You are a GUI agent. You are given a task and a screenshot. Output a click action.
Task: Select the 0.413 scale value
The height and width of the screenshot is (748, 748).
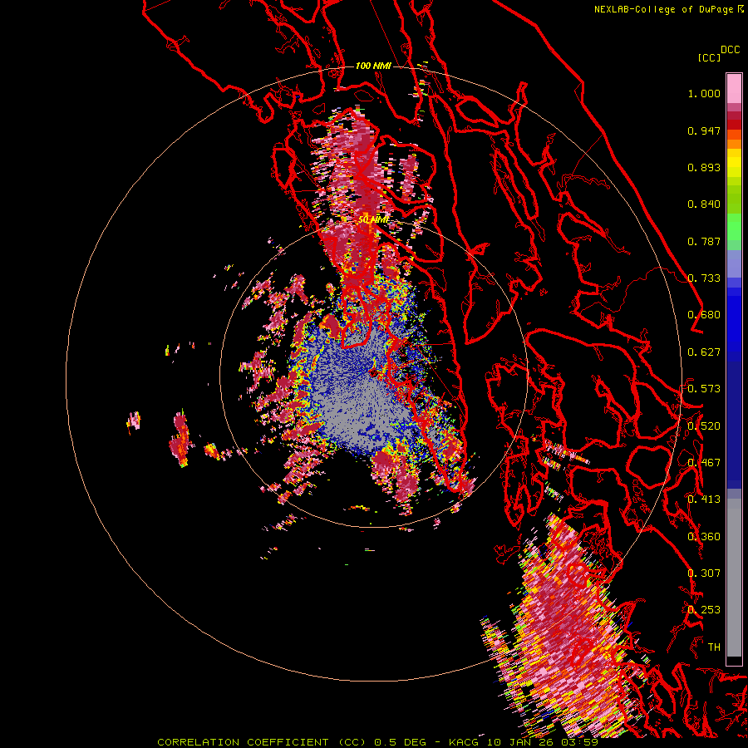704,499
